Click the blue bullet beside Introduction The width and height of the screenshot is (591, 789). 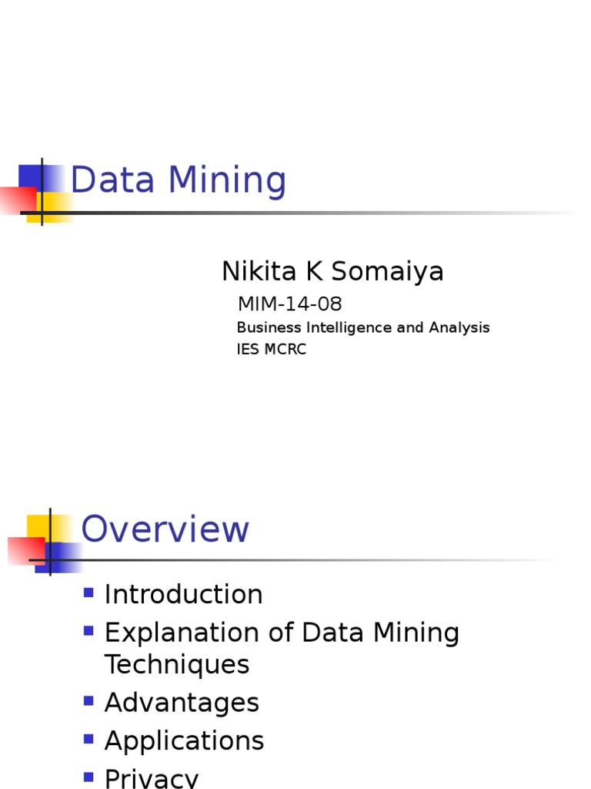tap(88, 593)
